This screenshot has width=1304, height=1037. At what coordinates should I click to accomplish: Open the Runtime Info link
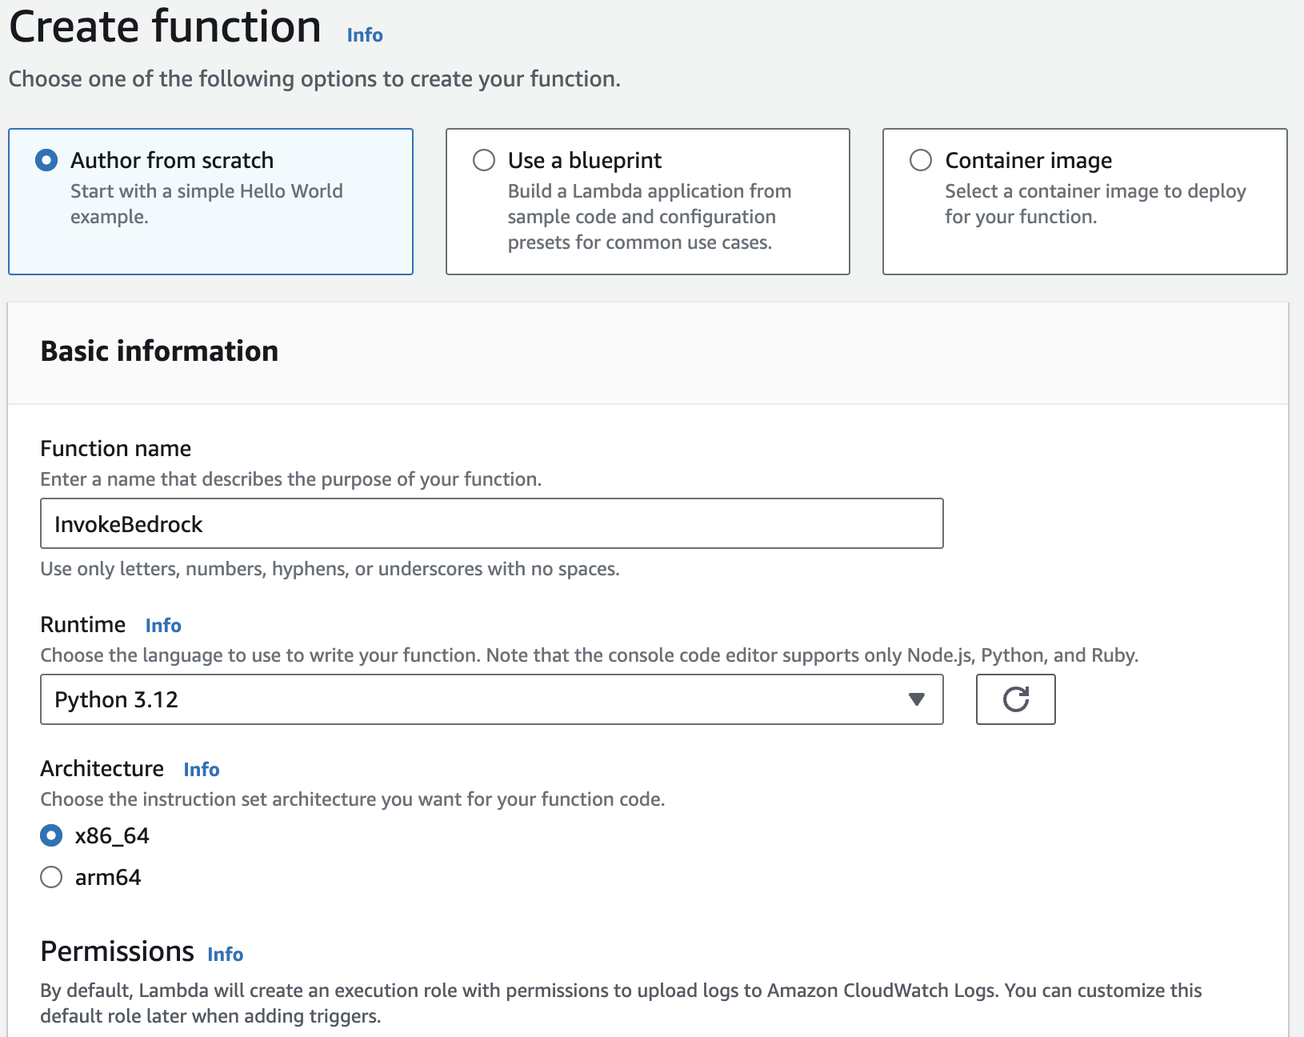[x=162, y=625]
